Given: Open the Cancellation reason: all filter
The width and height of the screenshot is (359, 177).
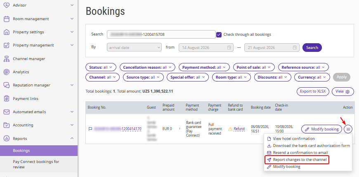Looking at the screenshot, I should point(147,68).
